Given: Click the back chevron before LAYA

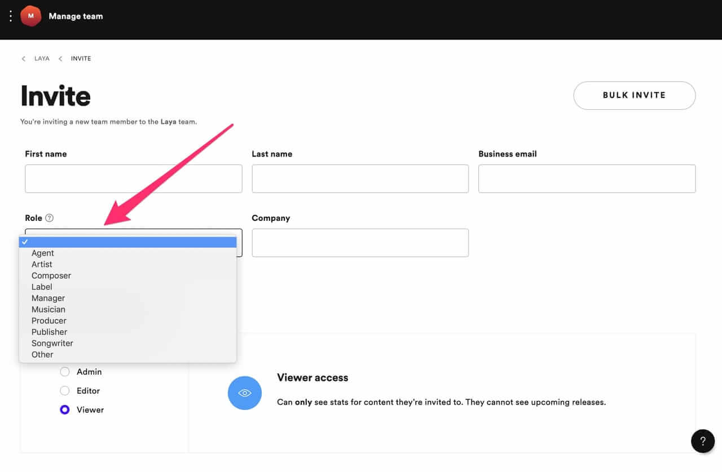Looking at the screenshot, I should [23, 59].
